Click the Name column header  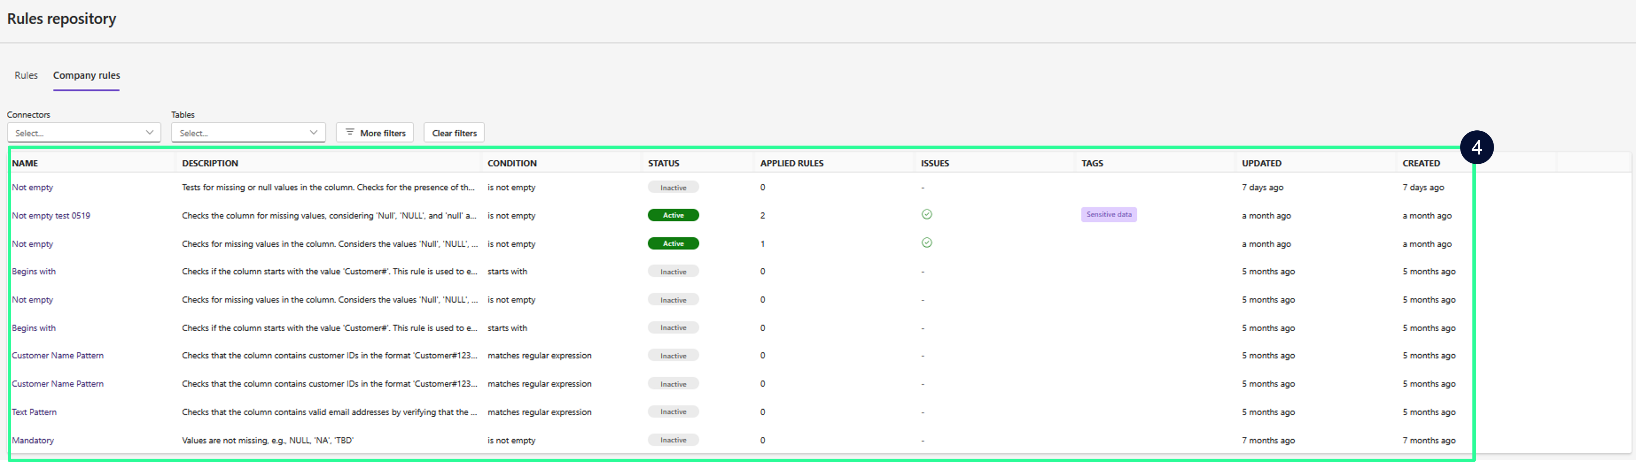(x=25, y=163)
